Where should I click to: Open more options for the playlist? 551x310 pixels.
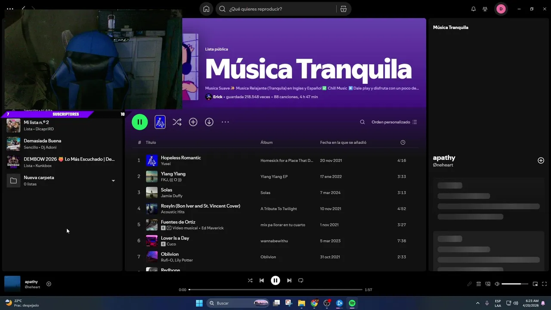[x=225, y=122]
